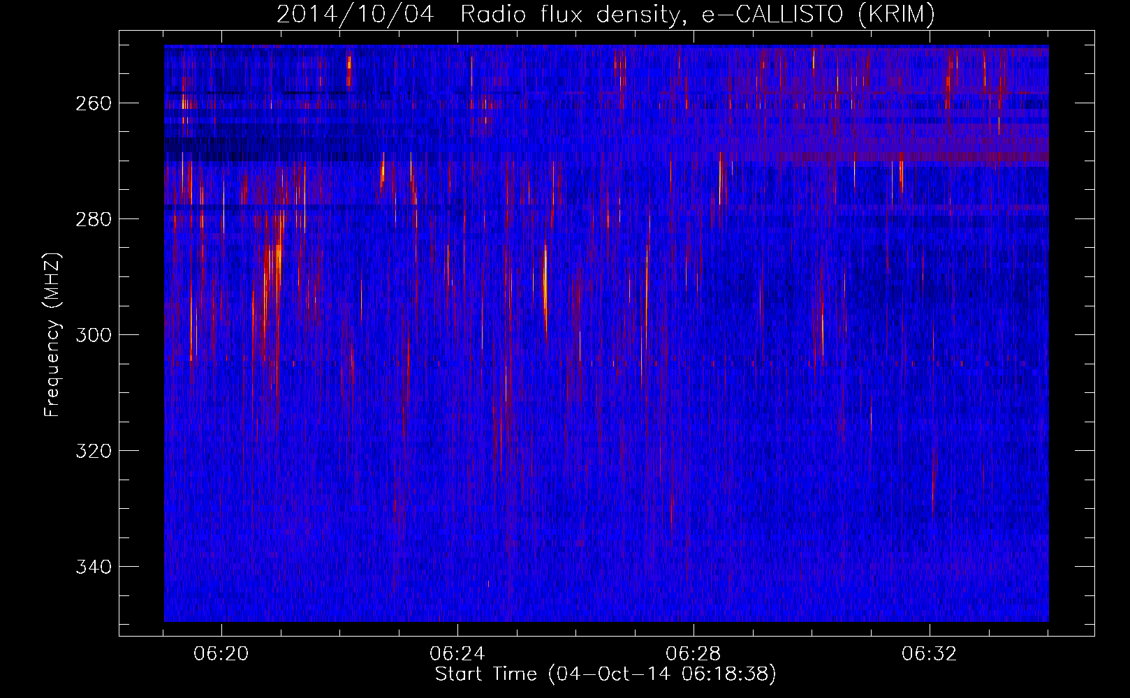
Task: Click the 06:24 time tick label
Action: [x=457, y=654]
